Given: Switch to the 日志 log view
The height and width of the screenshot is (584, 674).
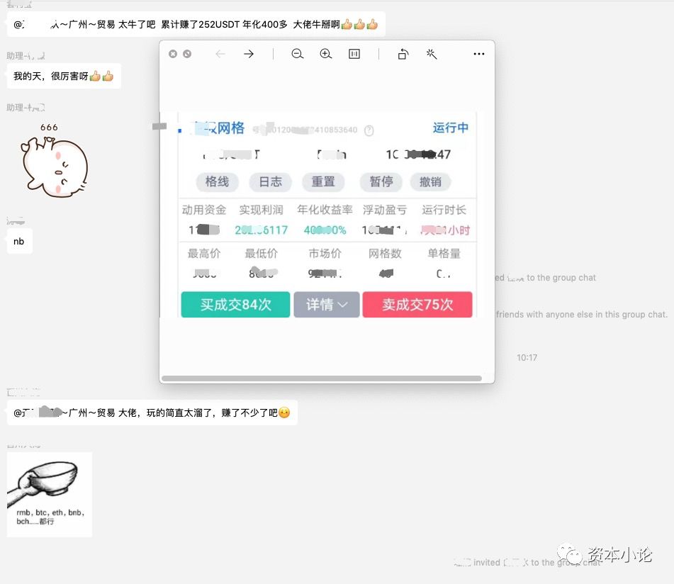Looking at the screenshot, I should tap(270, 182).
